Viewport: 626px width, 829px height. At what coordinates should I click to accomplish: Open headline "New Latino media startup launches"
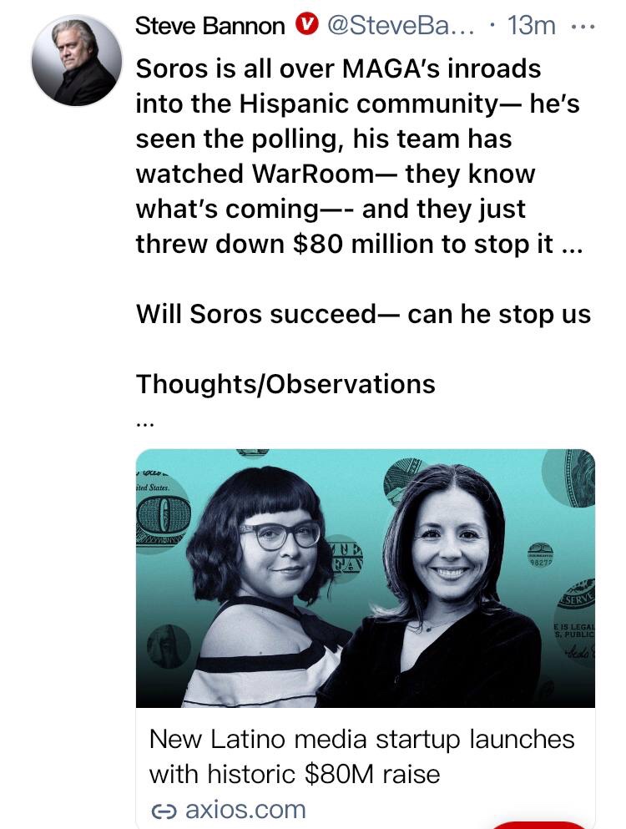(x=361, y=740)
